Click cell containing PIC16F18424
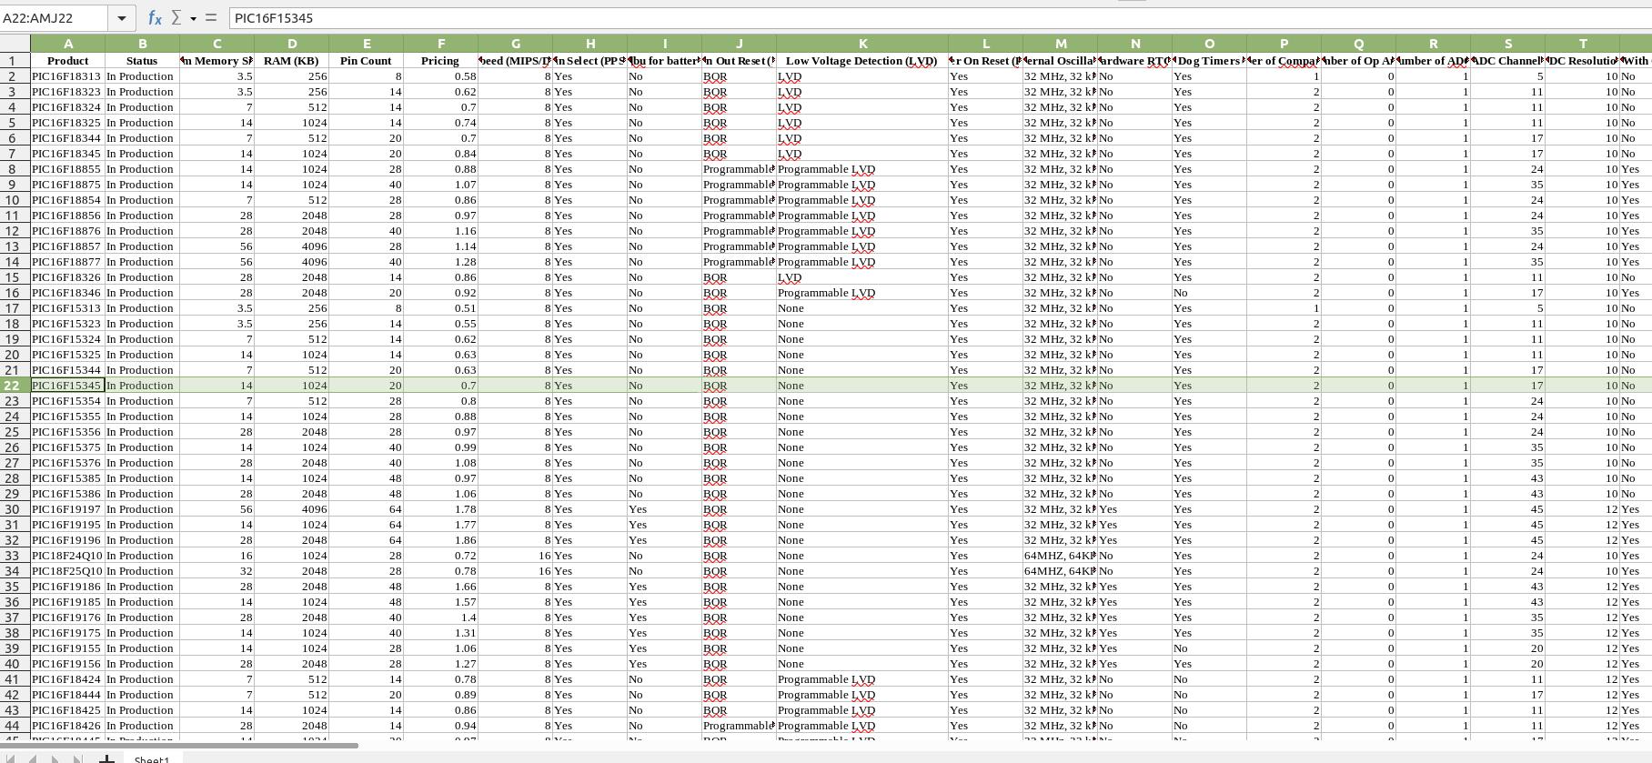Screen dimensions: 1652x763 pyautogui.click(x=67, y=678)
